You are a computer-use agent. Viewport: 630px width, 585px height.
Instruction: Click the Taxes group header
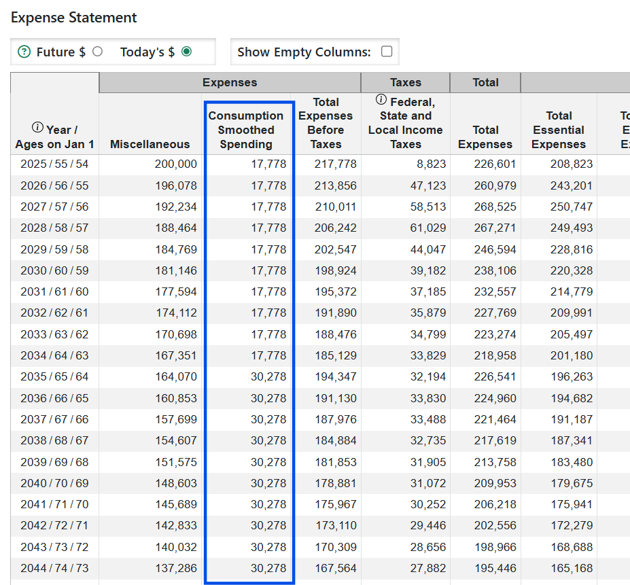pyautogui.click(x=406, y=82)
